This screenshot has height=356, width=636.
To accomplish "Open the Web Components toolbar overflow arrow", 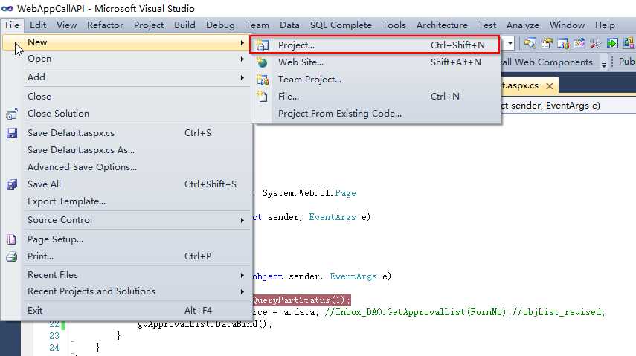I will pyautogui.click(x=603, y=64).
